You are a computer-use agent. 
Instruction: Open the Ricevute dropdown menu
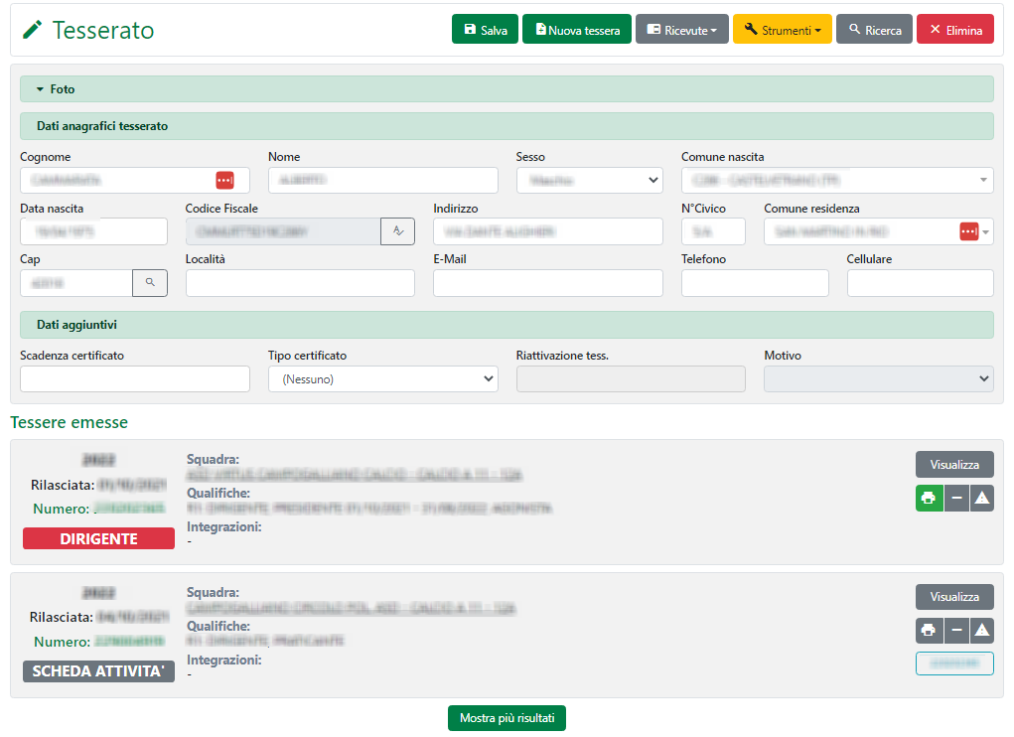click(681, 30)
